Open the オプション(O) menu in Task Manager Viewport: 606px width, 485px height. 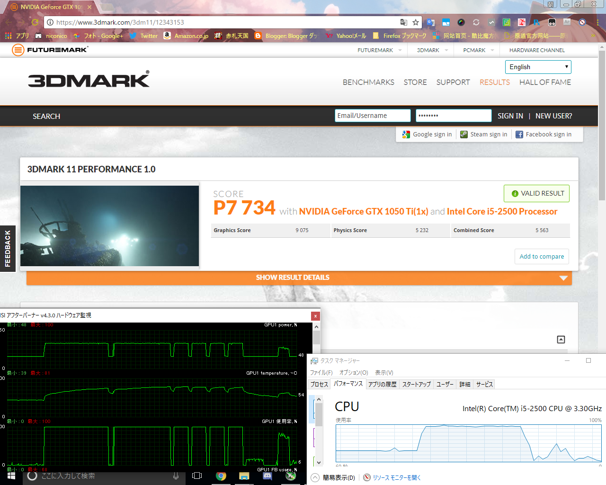tap(354, 373)
